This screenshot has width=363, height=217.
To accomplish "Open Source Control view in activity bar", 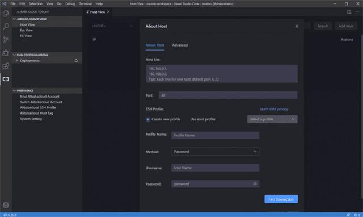I will [x=6, y=40].
